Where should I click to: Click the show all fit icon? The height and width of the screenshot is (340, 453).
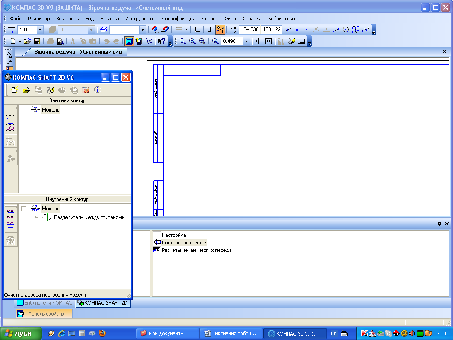269,41
